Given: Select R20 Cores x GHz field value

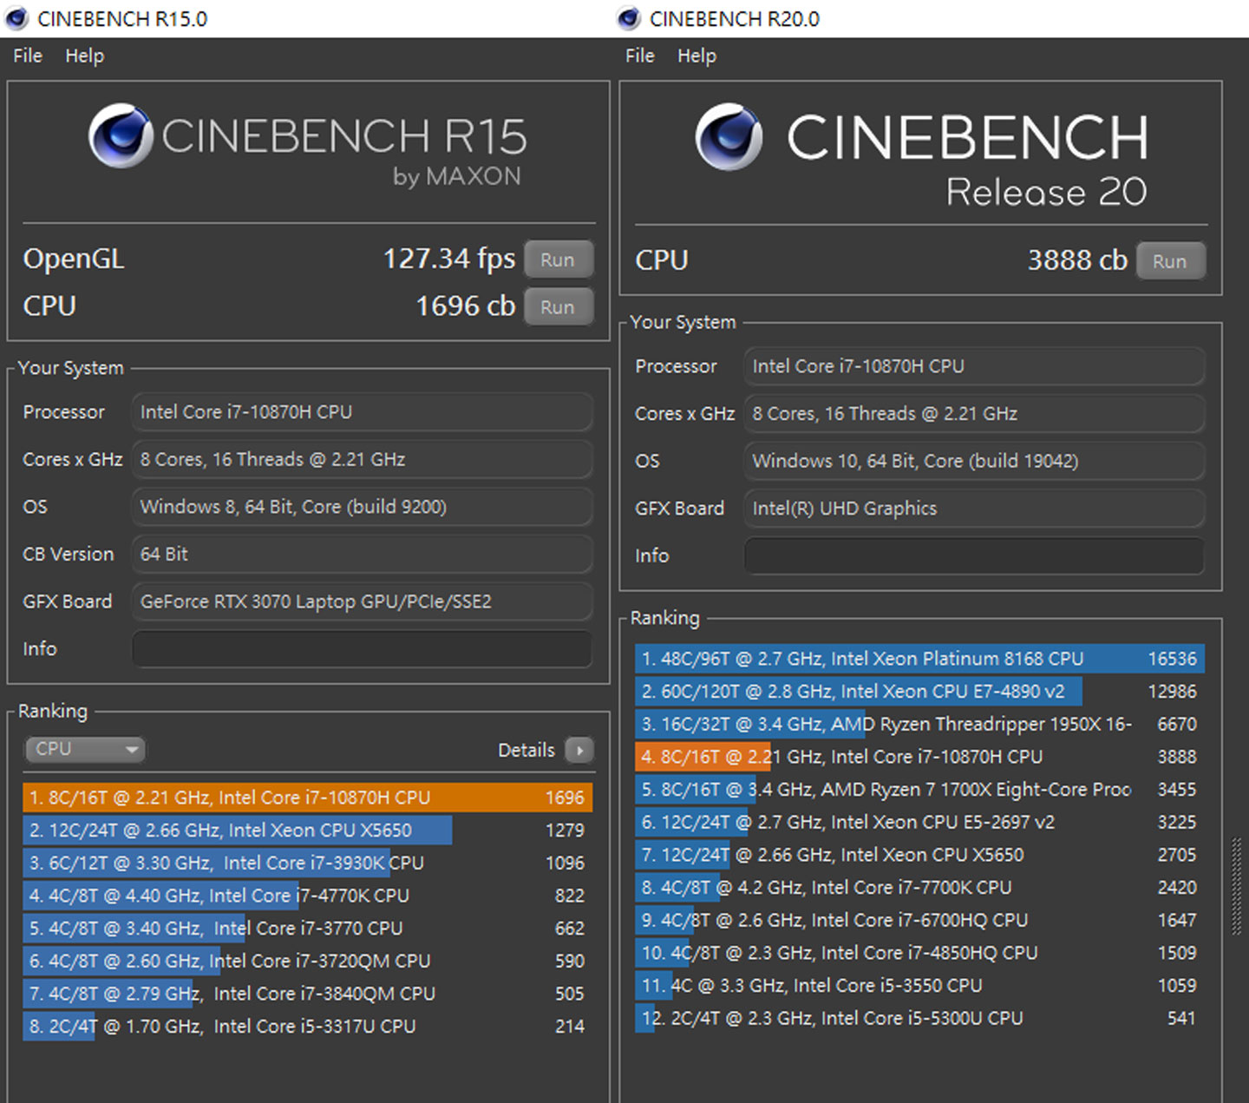Looking at the screenshot, I should tap(975, 414).
